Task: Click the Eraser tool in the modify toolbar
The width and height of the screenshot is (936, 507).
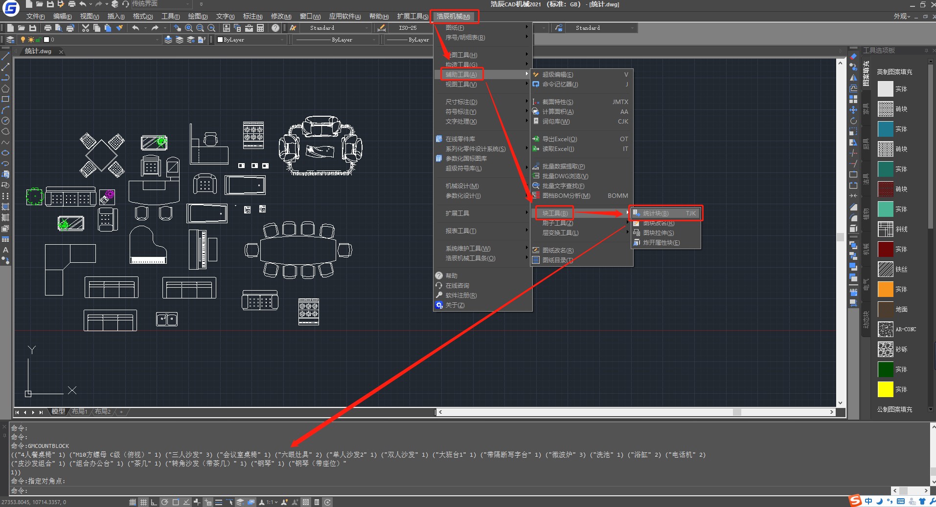Action: click(x=853, y=56)
